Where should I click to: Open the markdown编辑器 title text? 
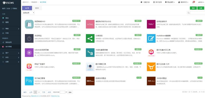tap(163, 36)
